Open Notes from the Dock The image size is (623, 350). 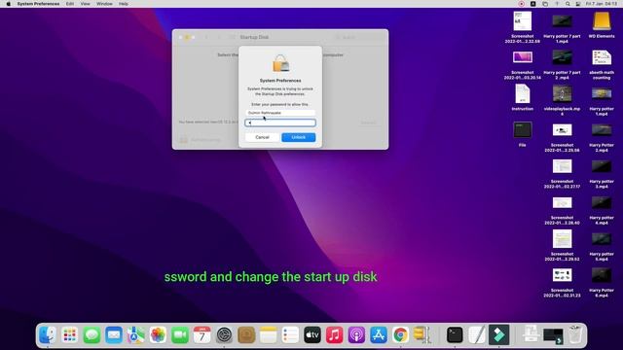click(x=269, y=335)
